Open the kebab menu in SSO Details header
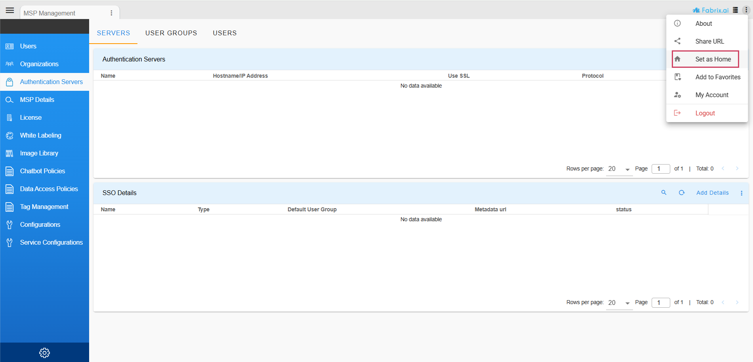 click(x=742, y=193)
